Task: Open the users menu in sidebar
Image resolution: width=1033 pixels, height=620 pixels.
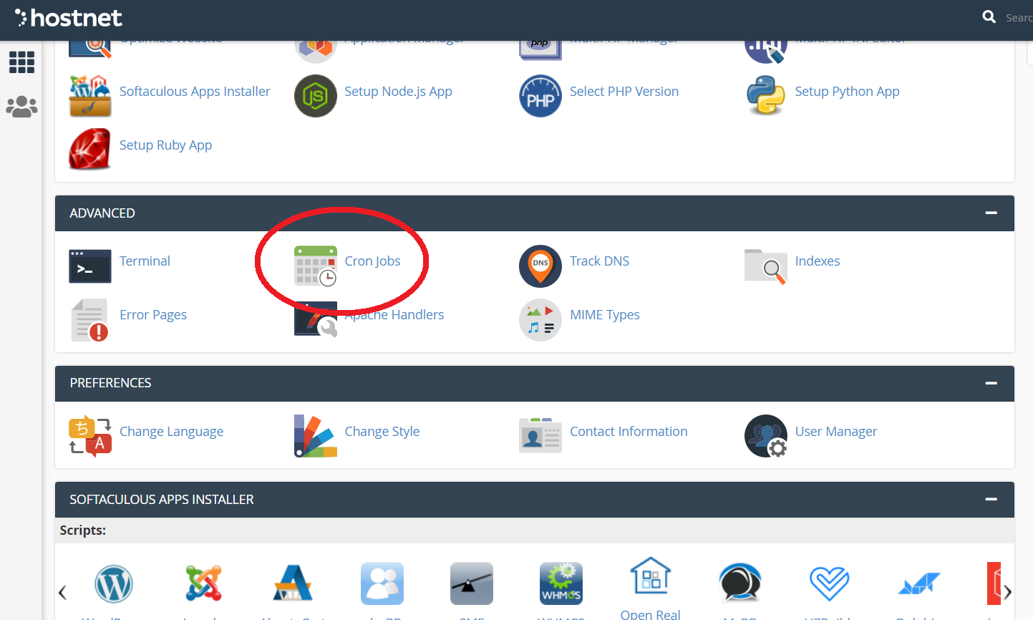Action: pyautogui.click(x=21, y=107)
